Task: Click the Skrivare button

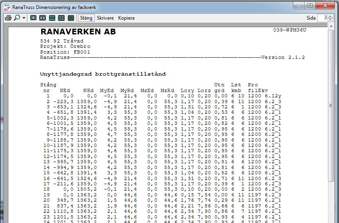Action: coord(105,18)
